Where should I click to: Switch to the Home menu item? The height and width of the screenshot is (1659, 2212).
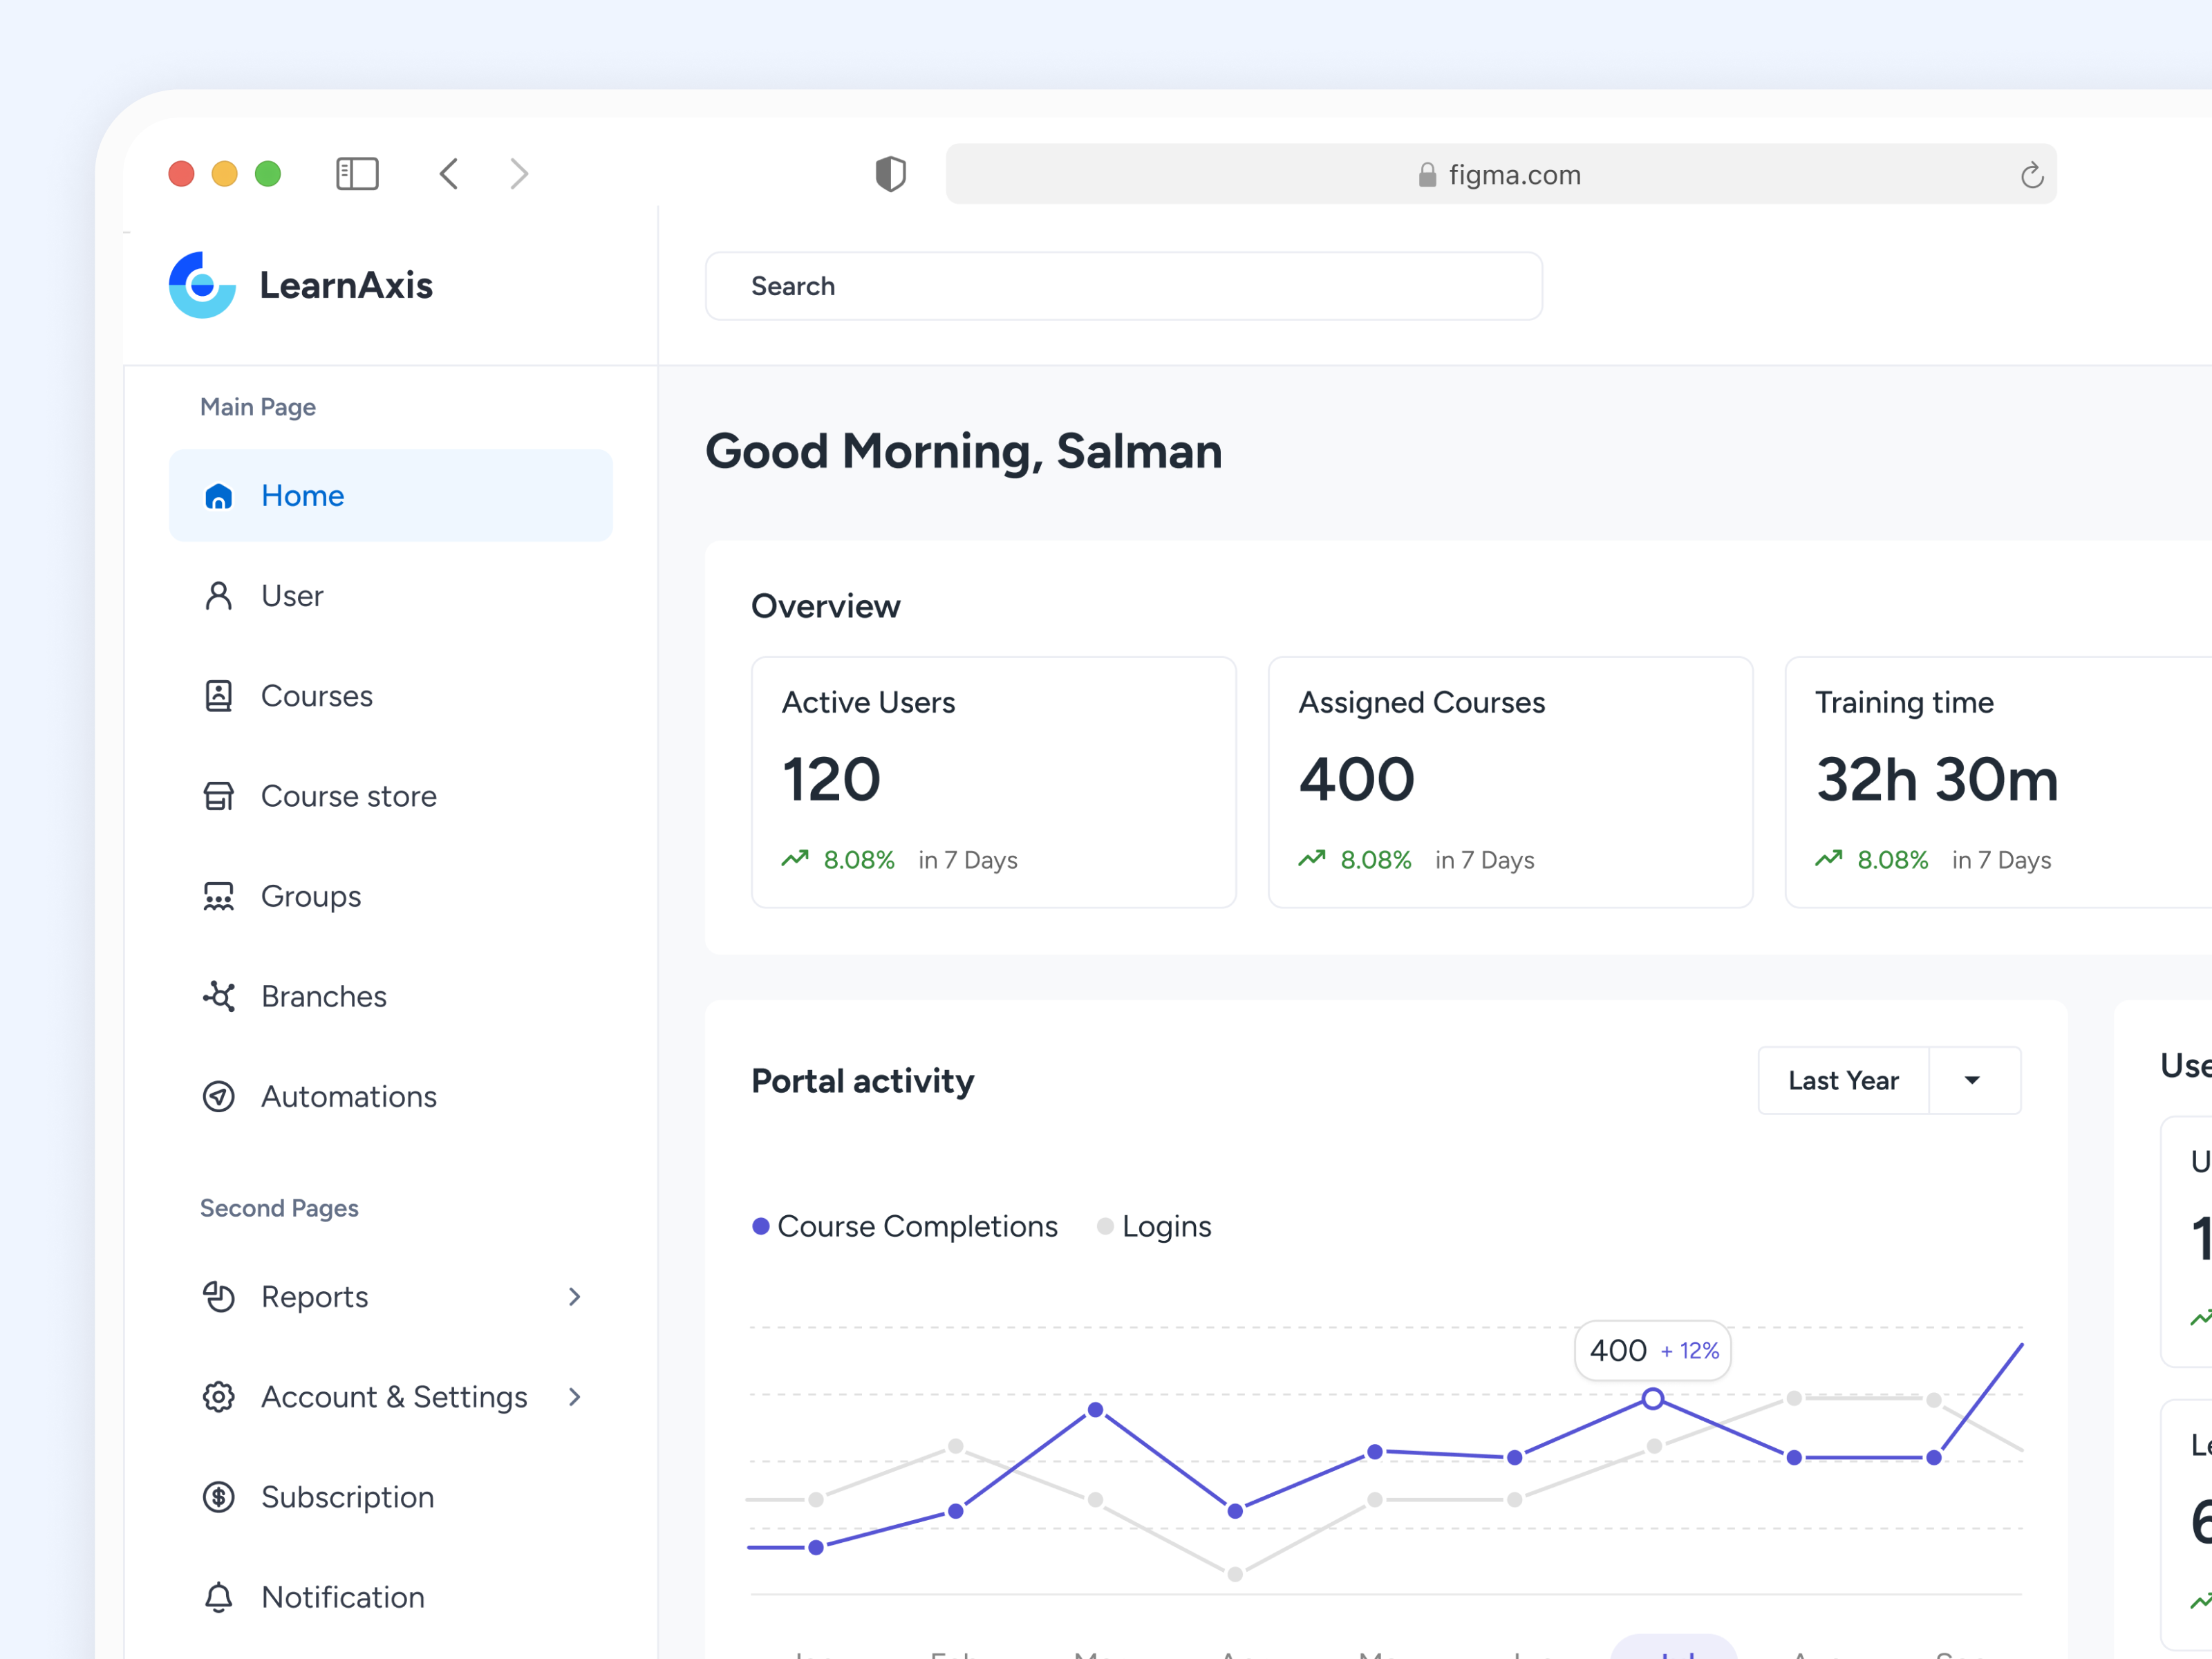point(302,495)
